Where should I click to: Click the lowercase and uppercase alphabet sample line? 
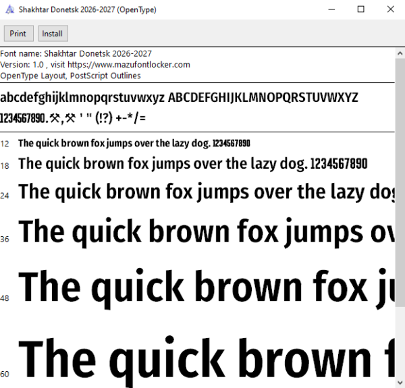click(179, 98)
